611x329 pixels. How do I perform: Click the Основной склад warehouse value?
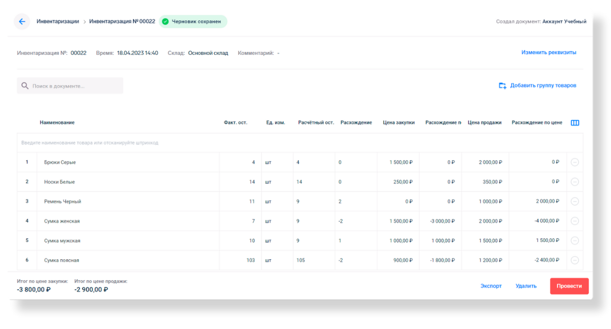pos(208,53)
